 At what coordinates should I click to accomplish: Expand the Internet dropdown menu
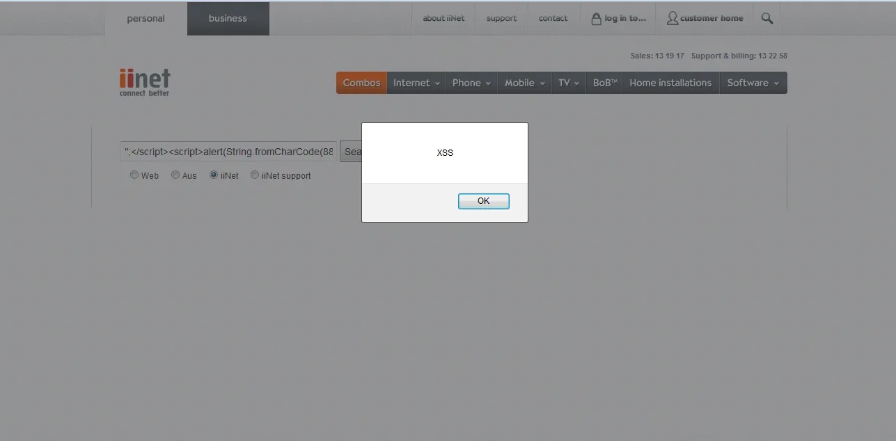[x=416, y=83]
